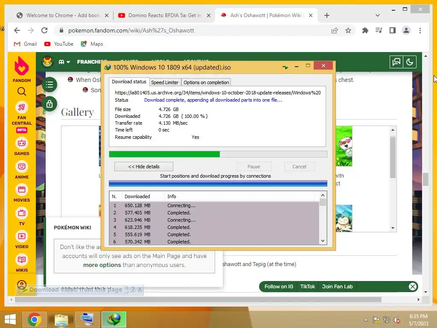Click the green lock icon button
The image size is (437, 328).
tap(50, 104)
